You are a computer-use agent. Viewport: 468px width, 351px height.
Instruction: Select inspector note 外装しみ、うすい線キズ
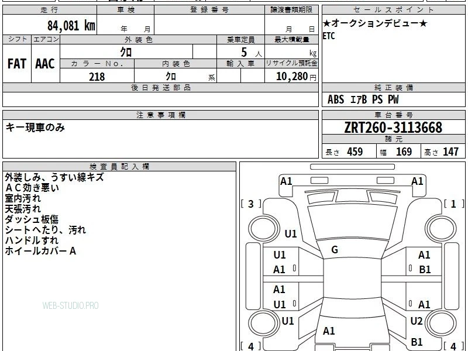pos(54,177)
